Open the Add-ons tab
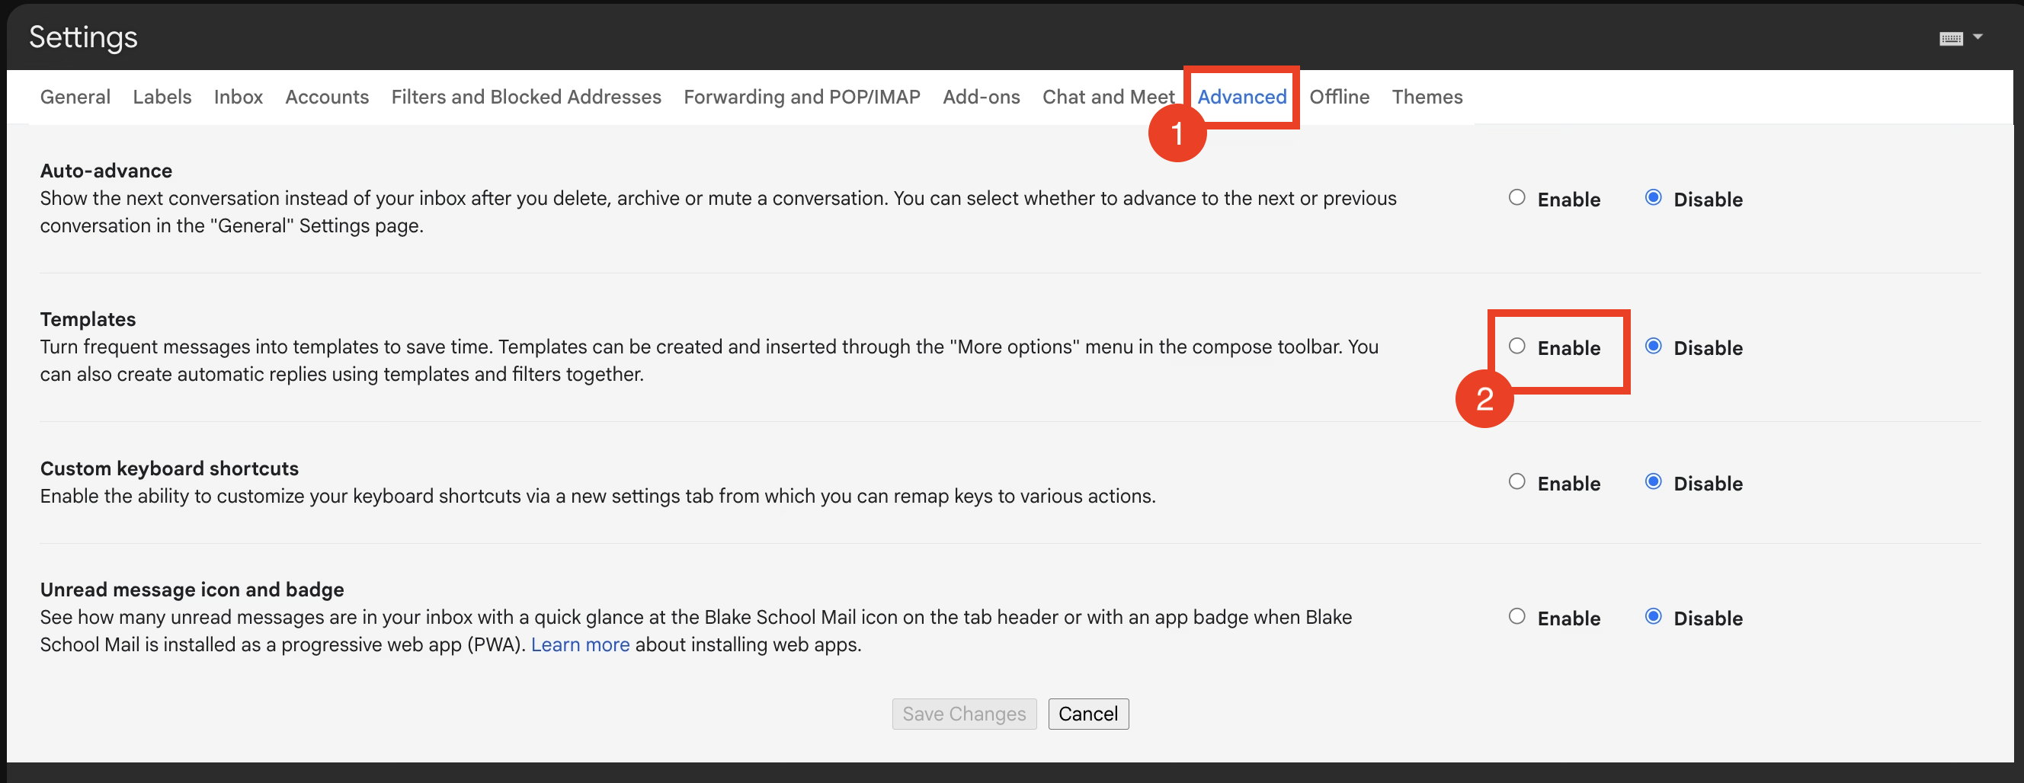The image size is (2024, 783). click(x=981, y=97)
